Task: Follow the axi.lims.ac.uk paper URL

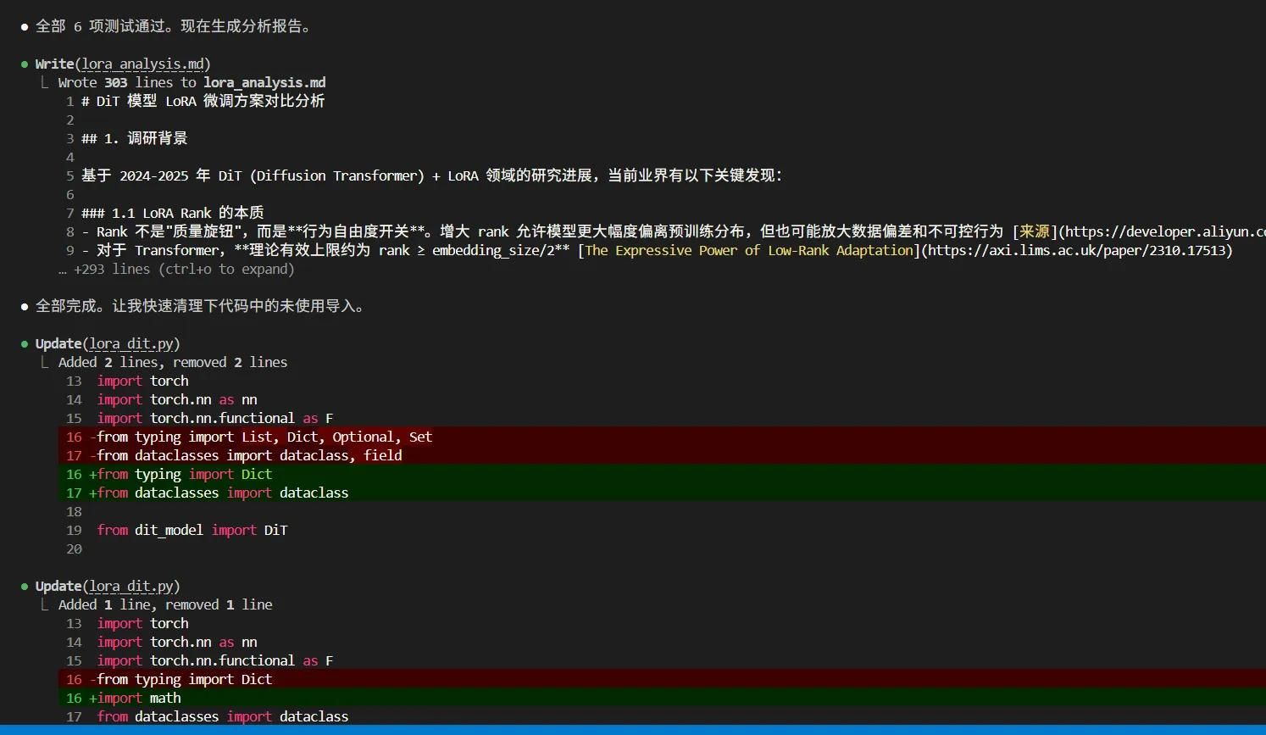Action: click(x=1076, y=251)
